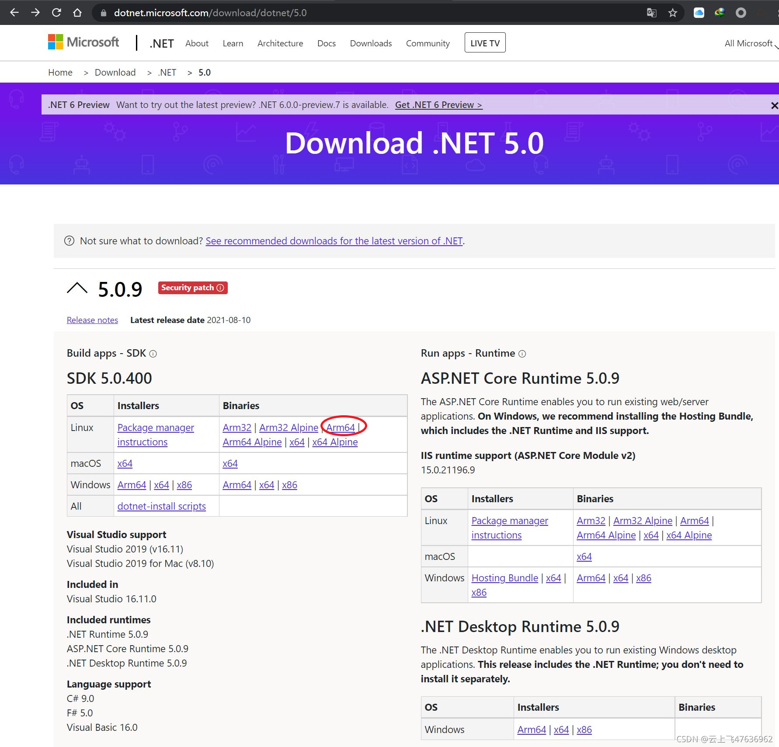Viewport: 779px width, 747px height.
Task: Open the Learn menu item
Action: click(233, 43)
